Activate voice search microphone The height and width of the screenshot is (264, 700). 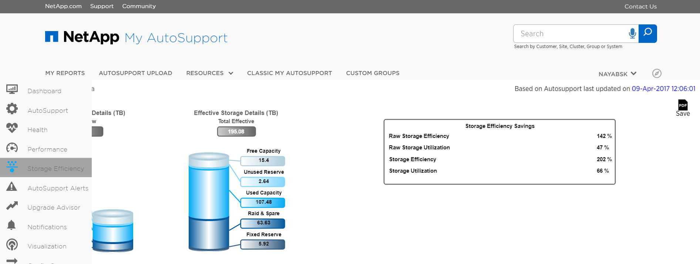(632, 34)
